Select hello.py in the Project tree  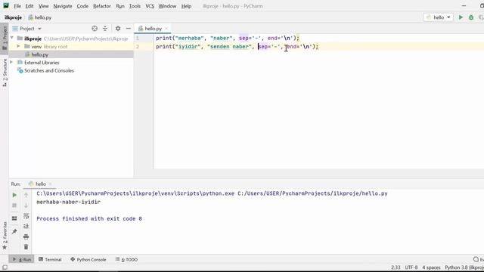click(71, 54)
